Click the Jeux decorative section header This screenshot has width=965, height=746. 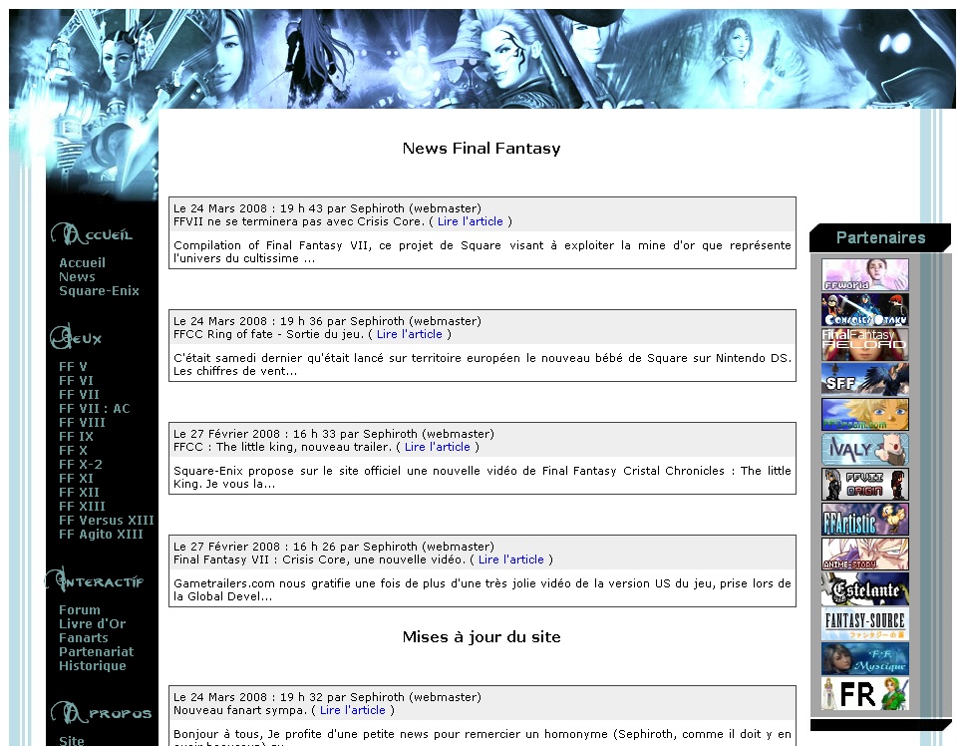click(x=76, y=337)
